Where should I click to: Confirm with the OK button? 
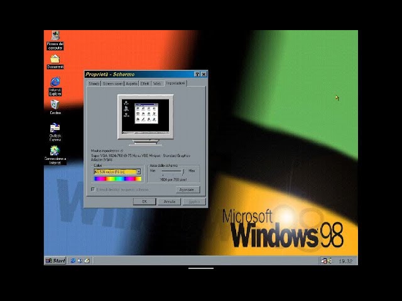pyautogui.click(x=144, y=202)
